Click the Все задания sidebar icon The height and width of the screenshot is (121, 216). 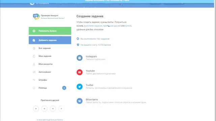[x=34, y=48]
